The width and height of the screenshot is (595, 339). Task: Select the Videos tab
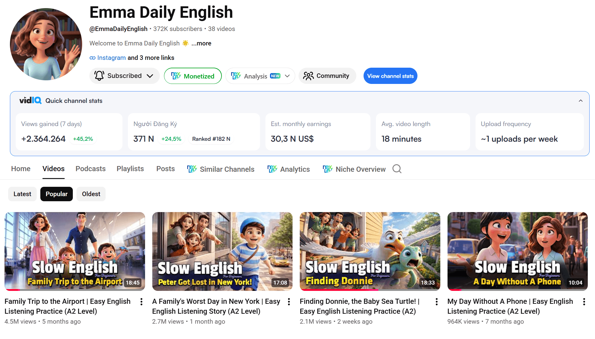tap(54, 169)
